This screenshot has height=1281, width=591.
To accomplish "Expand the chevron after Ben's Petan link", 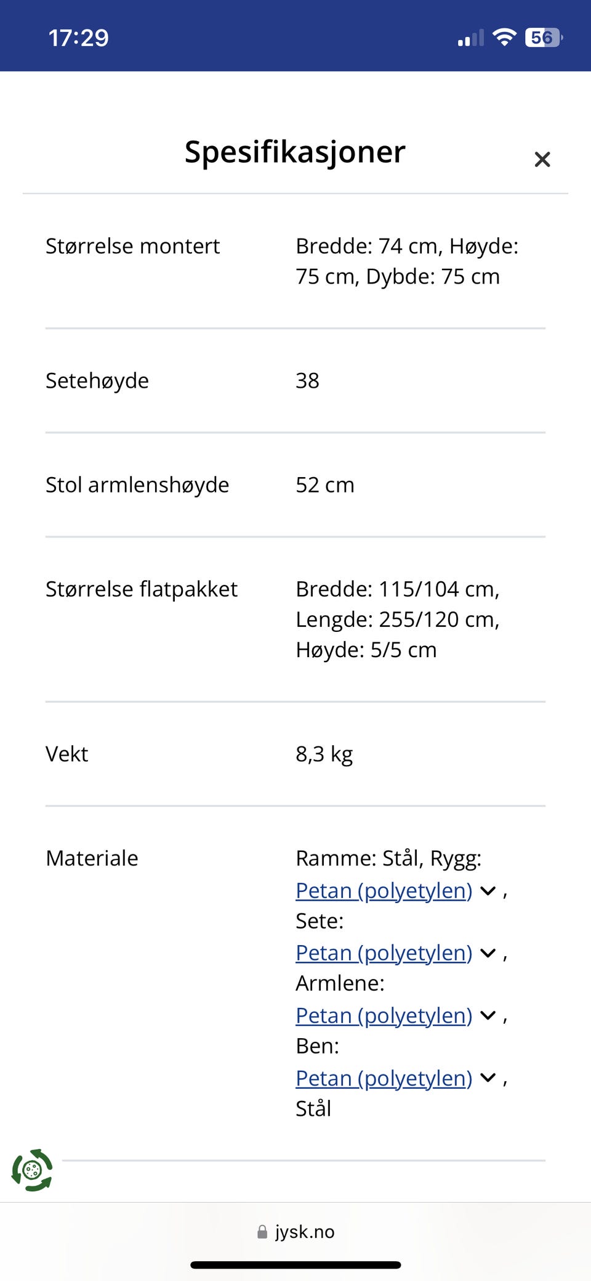I will [x=488, y=1079].
